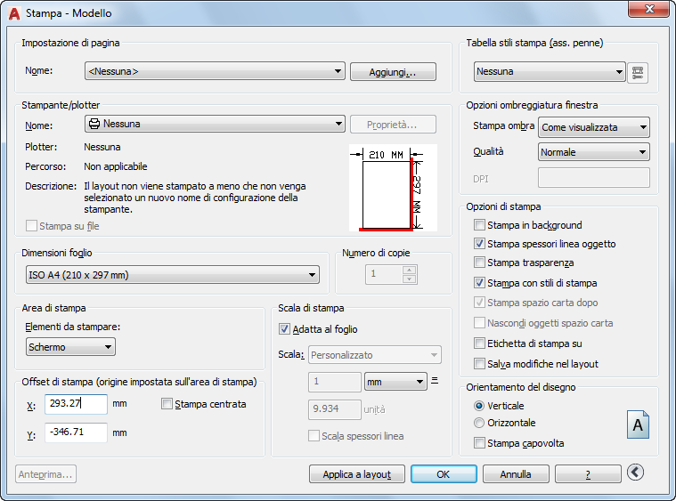Click the collapse options arrow button
676x501 pixels.
pos(635,473)
